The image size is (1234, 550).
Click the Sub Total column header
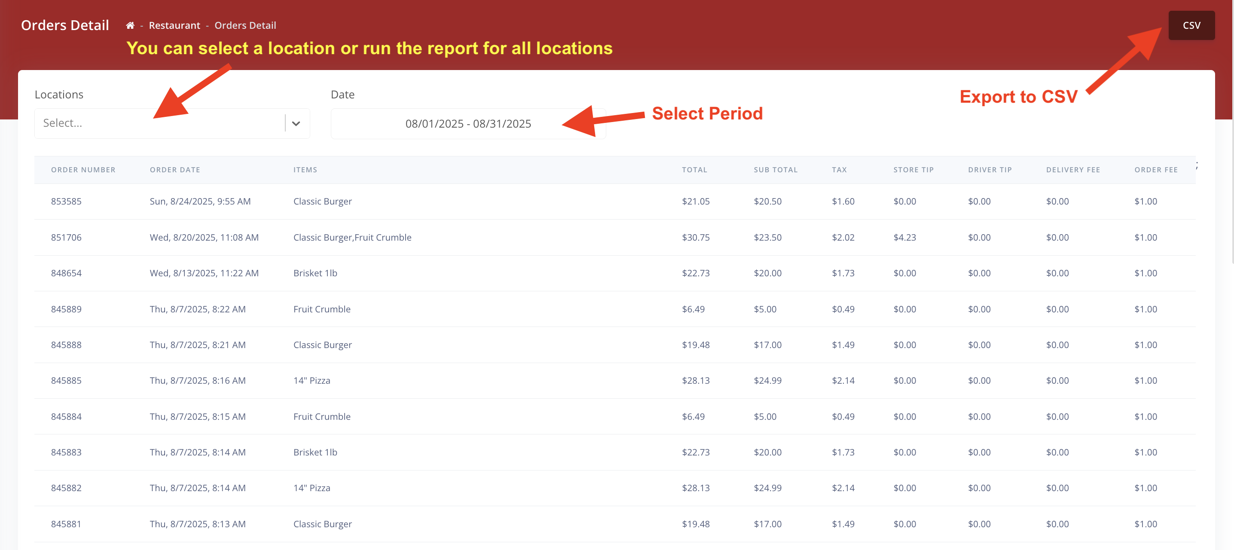click(x=775, y=170)
